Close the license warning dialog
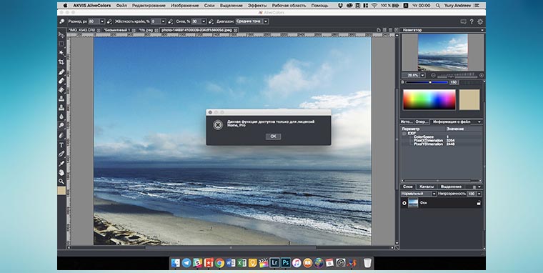The image size is (543, 273). point(210,113)
